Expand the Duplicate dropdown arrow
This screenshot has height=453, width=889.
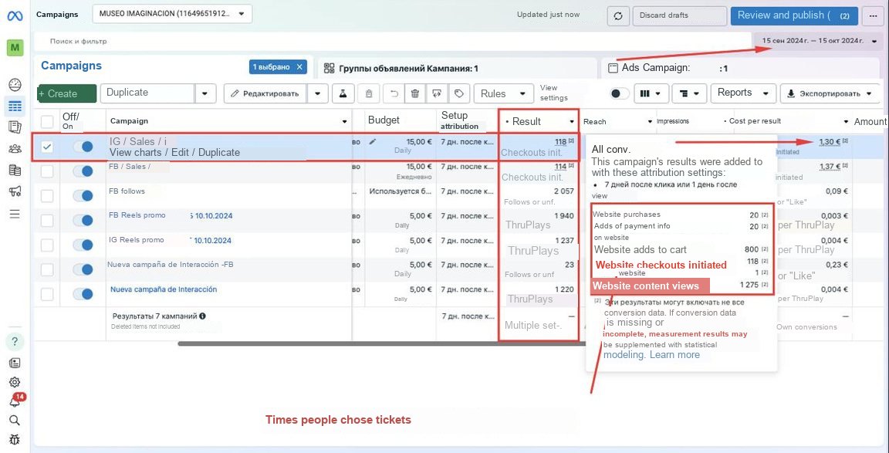pyautogui.click(x=205, y=93)
